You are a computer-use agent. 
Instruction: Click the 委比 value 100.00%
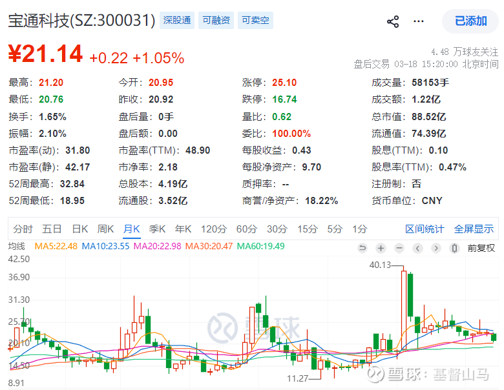(x=291, y=133)
